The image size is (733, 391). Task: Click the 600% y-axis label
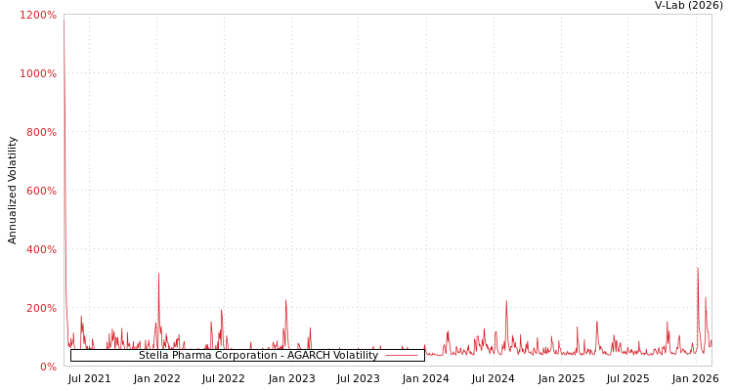click(41, 191)
